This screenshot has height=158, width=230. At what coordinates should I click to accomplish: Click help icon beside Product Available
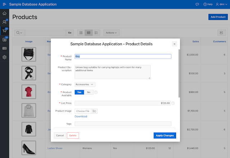pyautogui.click(x=96, y=92)
